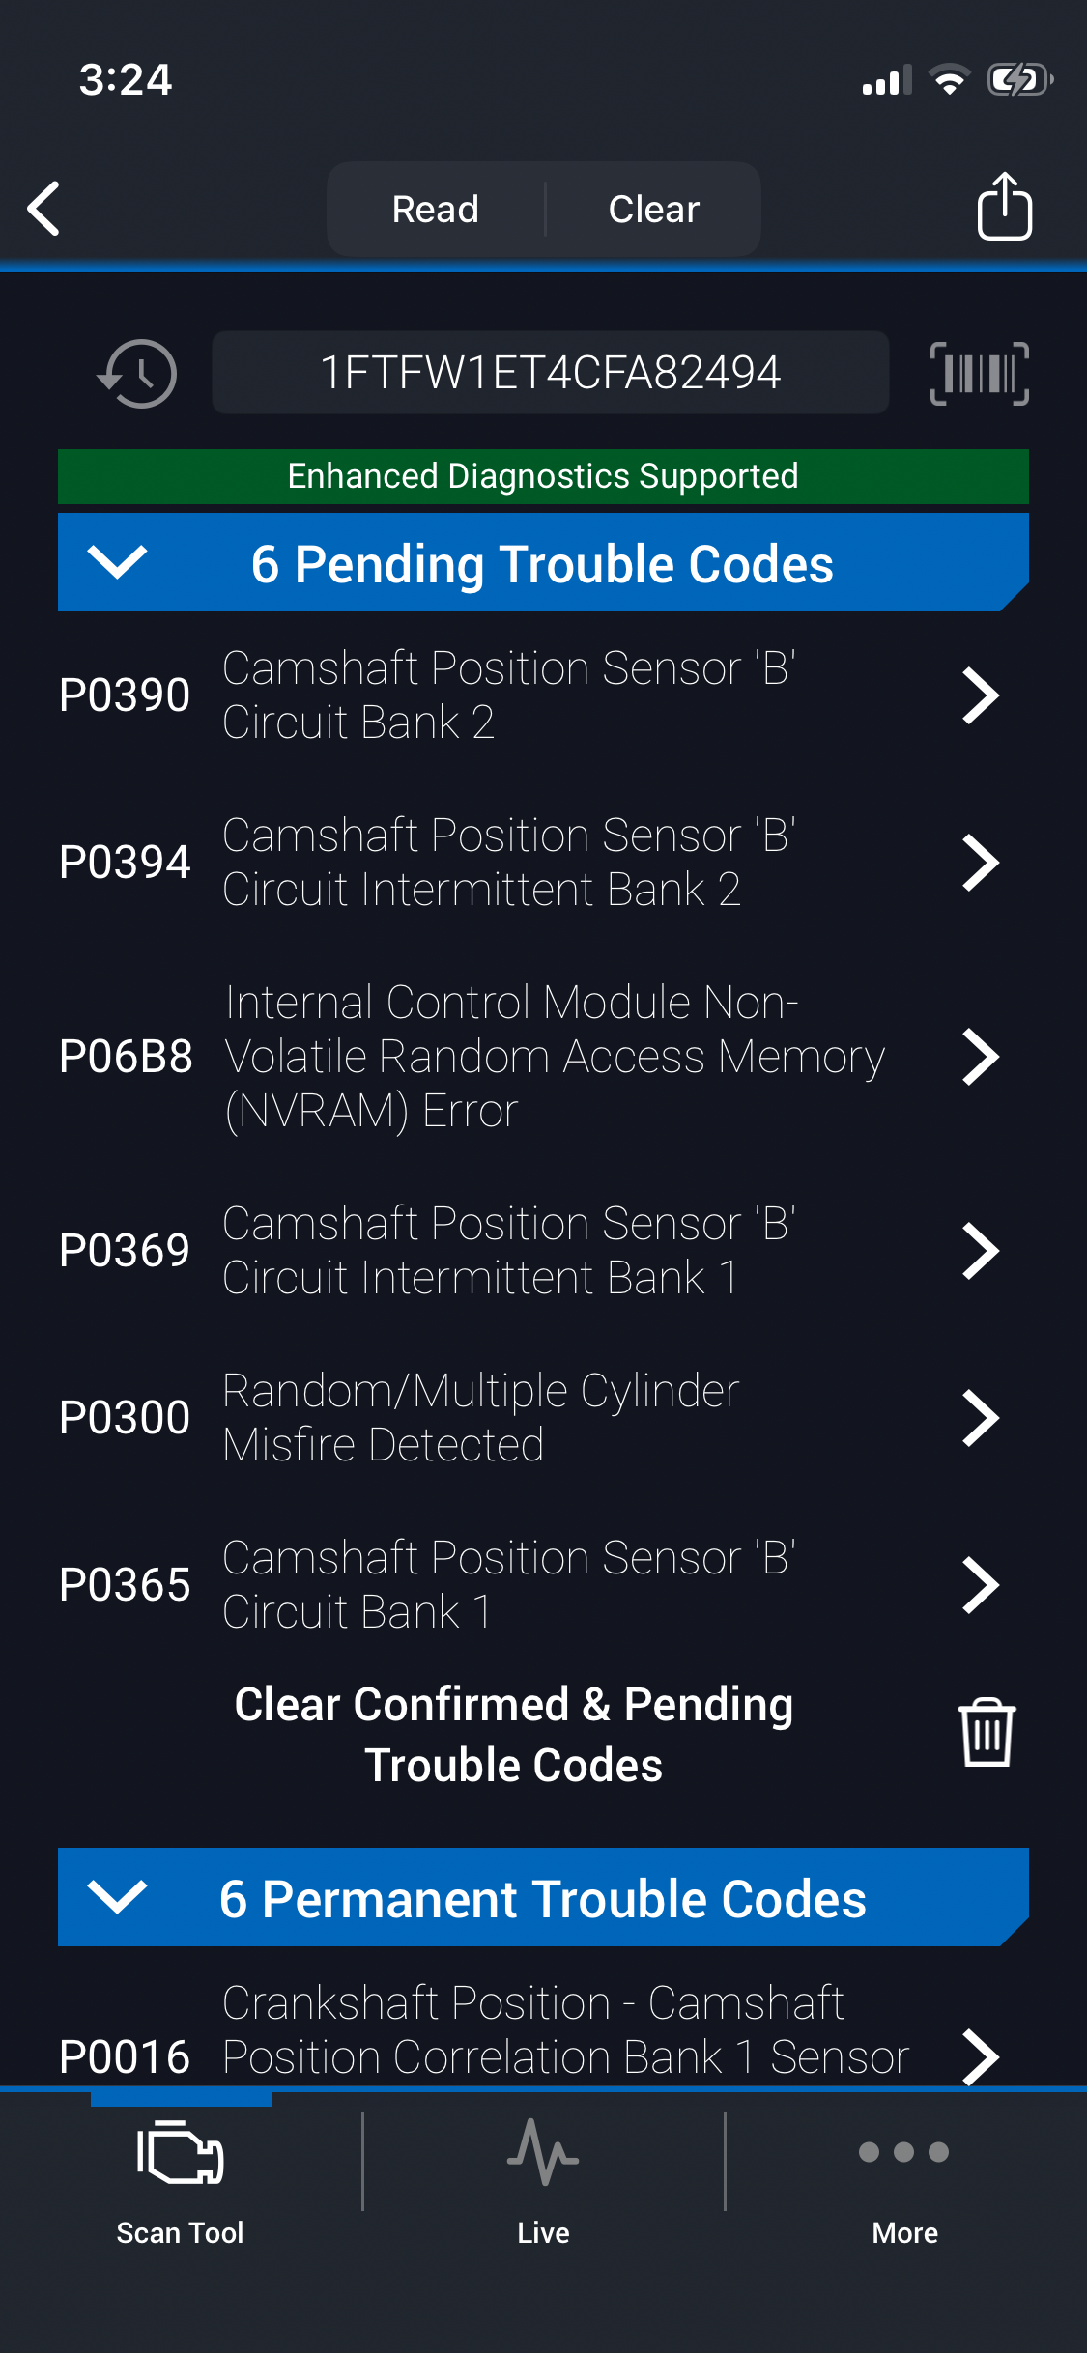Open the Live data waveform icon
The width and height of the screenshot is (1087, 2353).
coord(543,2154)
